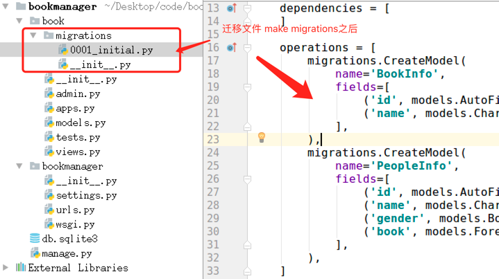Open models.py in the project tree
Screen dimensions: 499x279
(x=81, y=123)
